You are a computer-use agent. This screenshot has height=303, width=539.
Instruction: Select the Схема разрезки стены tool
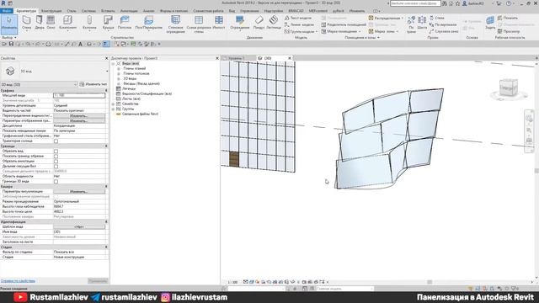tap(199, 24)
